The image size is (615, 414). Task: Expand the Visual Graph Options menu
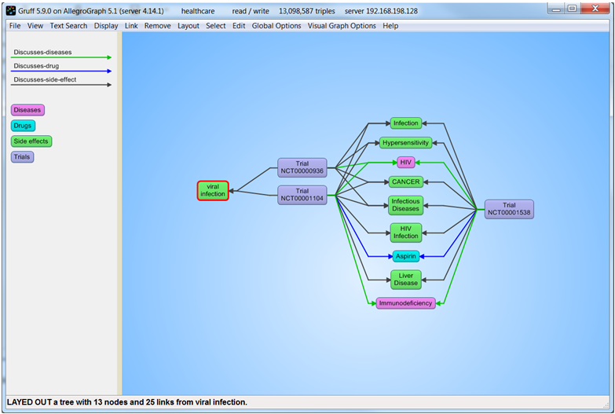click(341, 26)
